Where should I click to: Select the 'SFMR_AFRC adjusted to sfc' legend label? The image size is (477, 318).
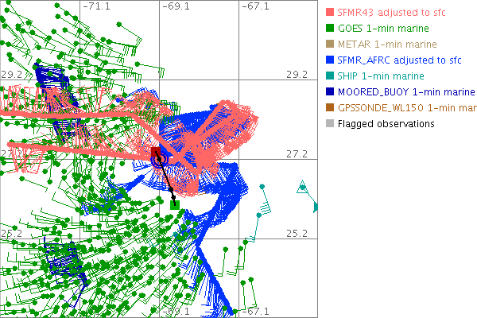point(404,60)
